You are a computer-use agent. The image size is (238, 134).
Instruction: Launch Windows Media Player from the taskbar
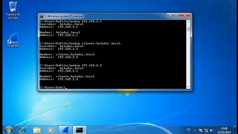coord(51,130)
